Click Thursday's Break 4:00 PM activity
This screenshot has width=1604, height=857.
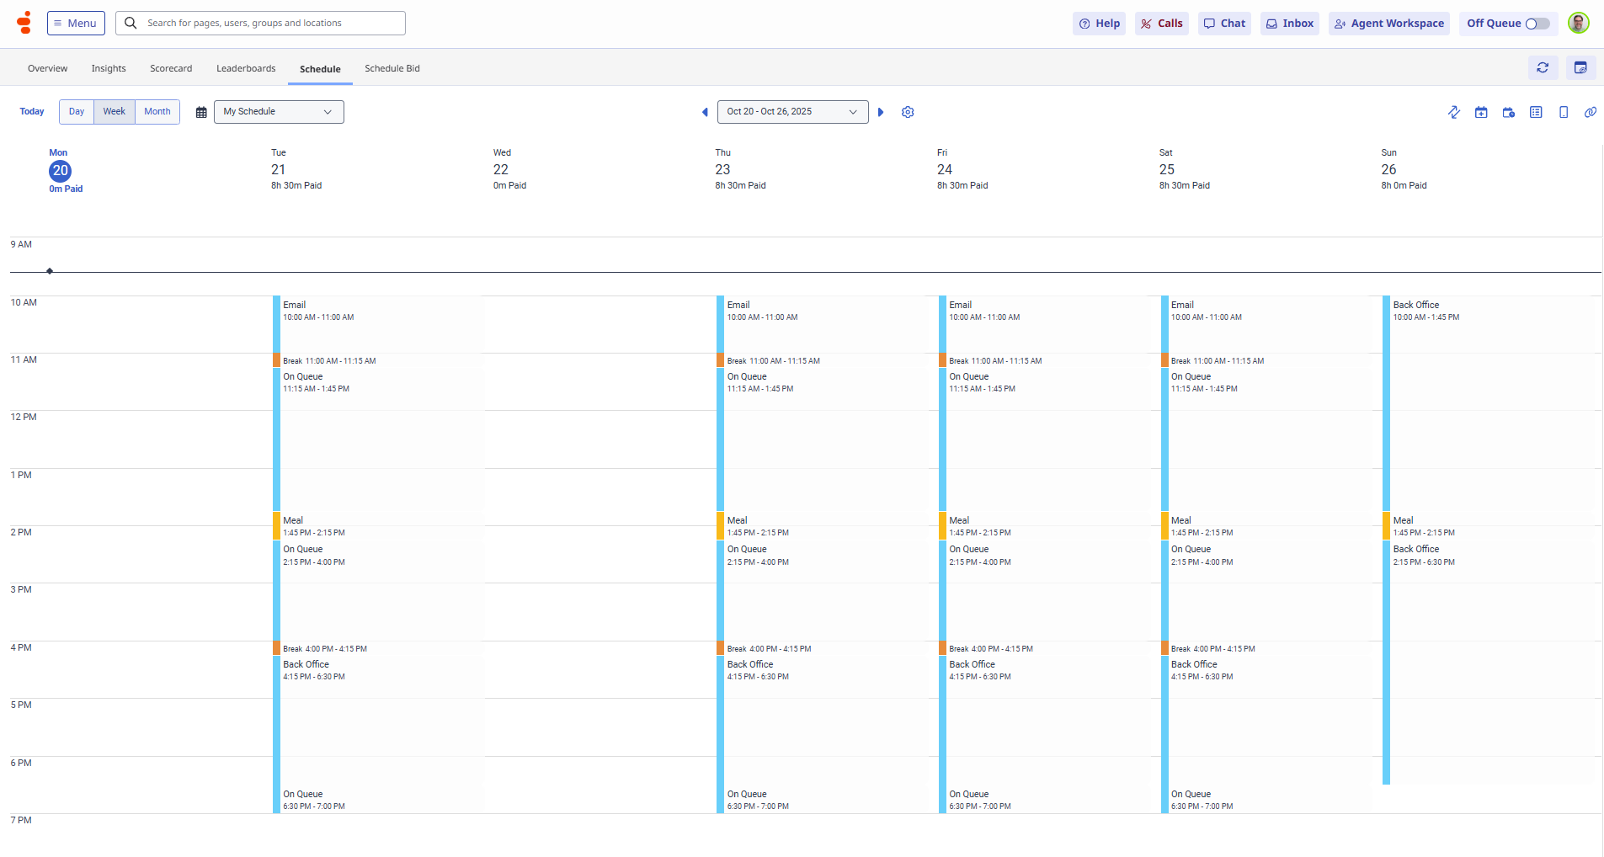coord(822,648)
